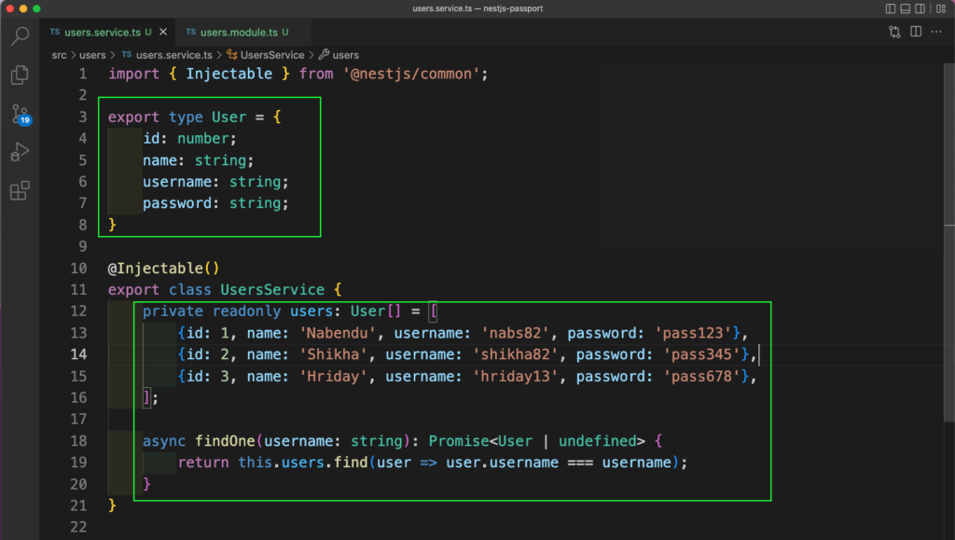This screenshot has width=955, height=540.
Task: Click line number 14 in the gutter
Action: 78,354
